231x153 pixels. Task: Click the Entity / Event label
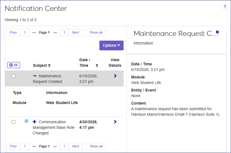point(144,90)
